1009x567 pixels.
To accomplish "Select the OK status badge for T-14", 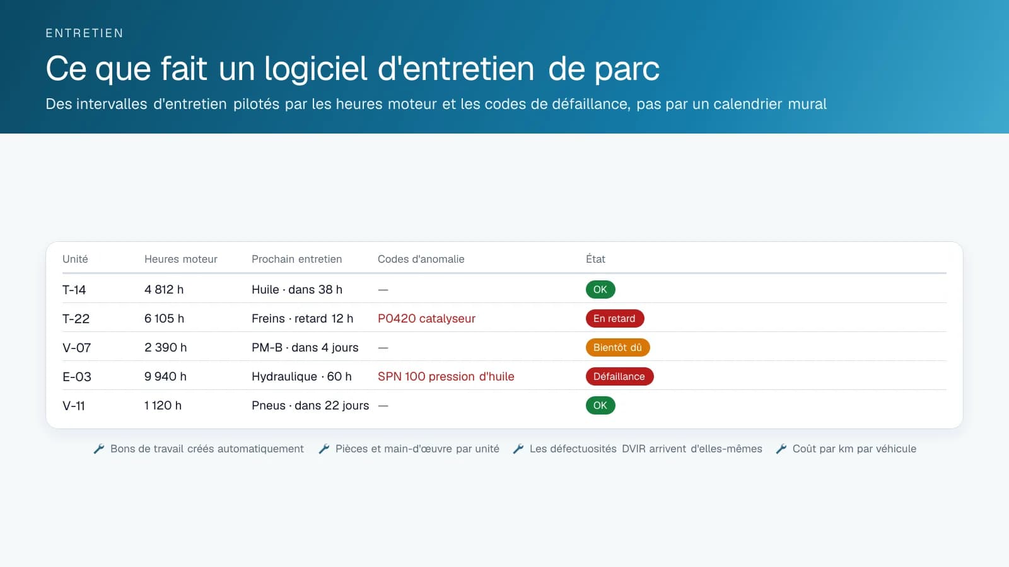I will tap(600, 290).
